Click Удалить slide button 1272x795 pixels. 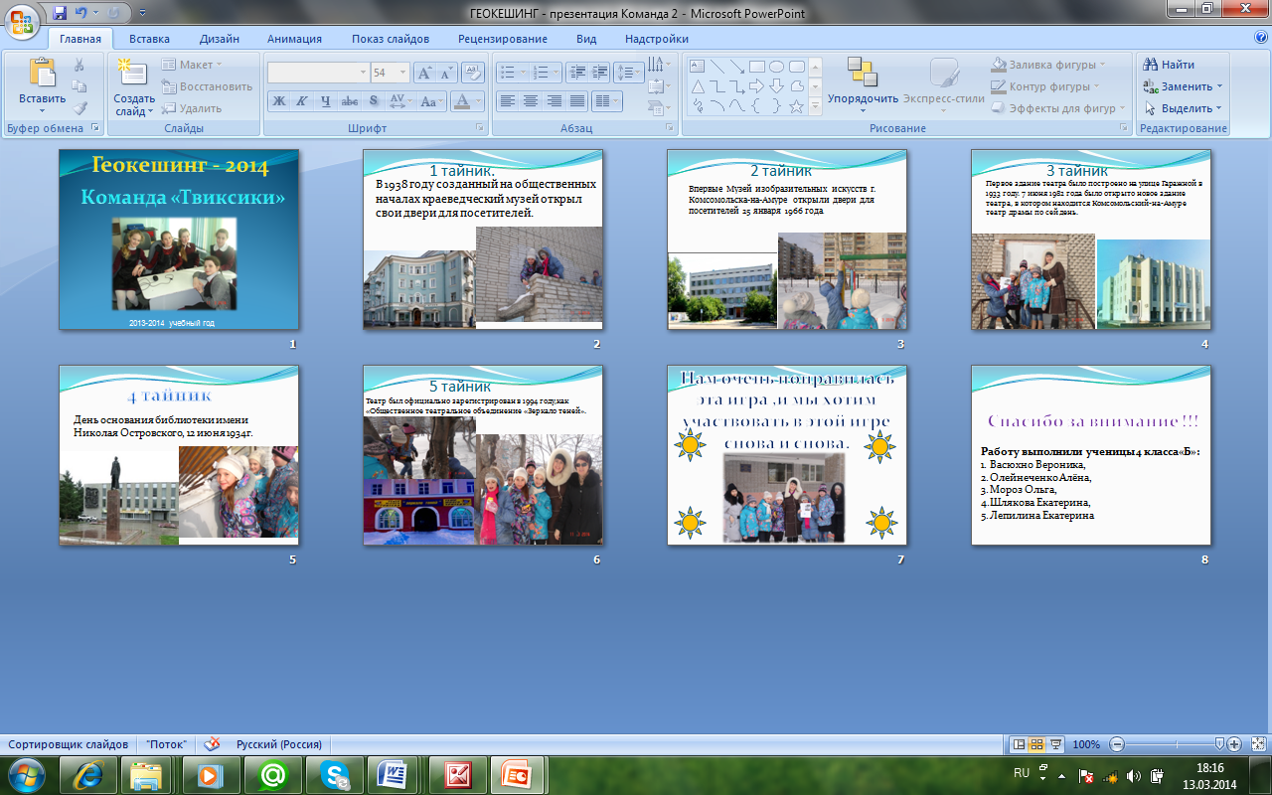[192, 108]
